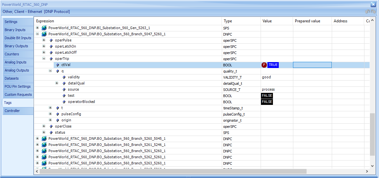Toggle the ctlVal TRUE value

coord(273,65)
